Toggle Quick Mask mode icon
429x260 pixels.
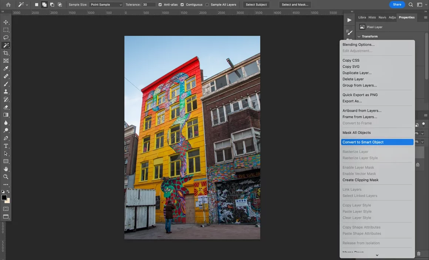(x=6, y=209)
